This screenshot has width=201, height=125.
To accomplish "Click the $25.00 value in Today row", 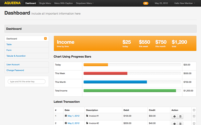I will pyautogui.click(x=187, y=65).
